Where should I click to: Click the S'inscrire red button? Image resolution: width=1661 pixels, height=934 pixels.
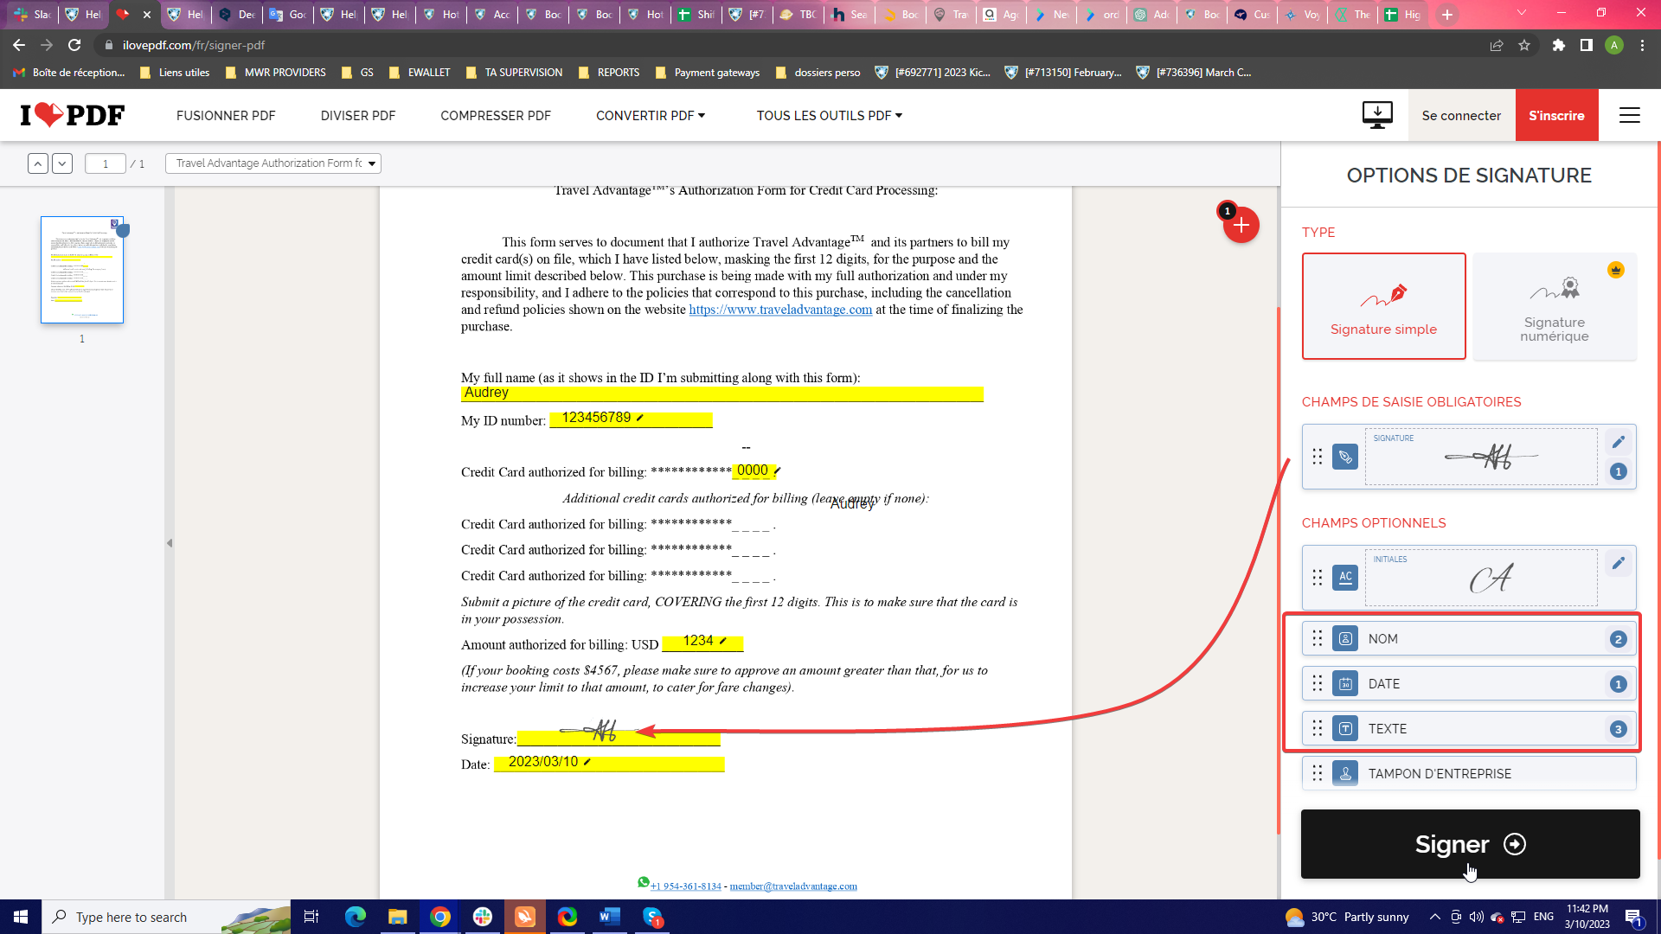pyautogui.click(x=1555, y=115)
